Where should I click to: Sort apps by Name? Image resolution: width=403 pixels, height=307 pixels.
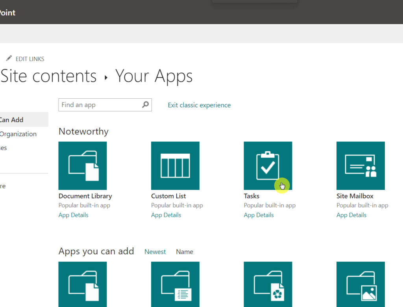tap(185, 252)
